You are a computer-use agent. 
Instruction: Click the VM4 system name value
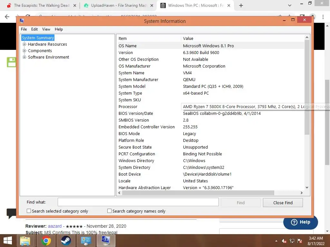pyautogui.click(x=187, y=73)
